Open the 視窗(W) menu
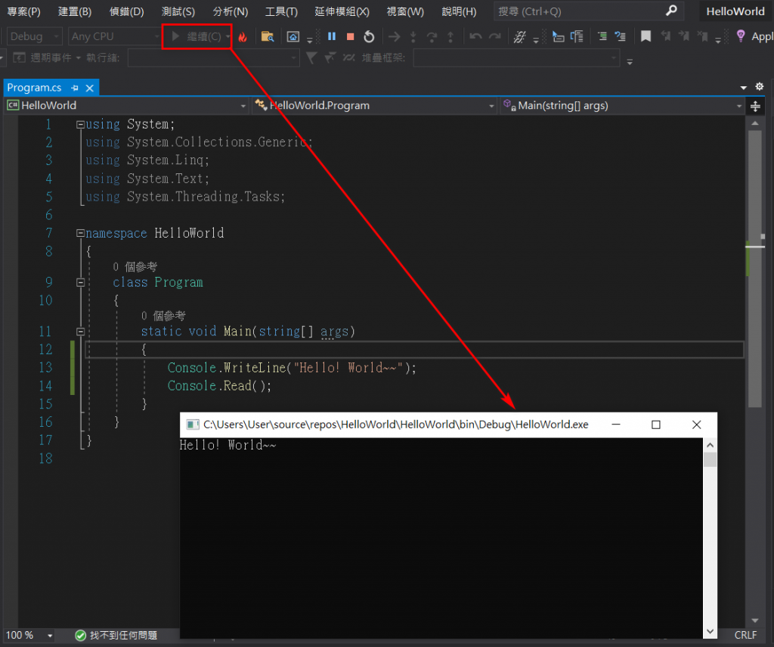Image resolution: width=774 pixels, height=647 pixels. (405, 11)
